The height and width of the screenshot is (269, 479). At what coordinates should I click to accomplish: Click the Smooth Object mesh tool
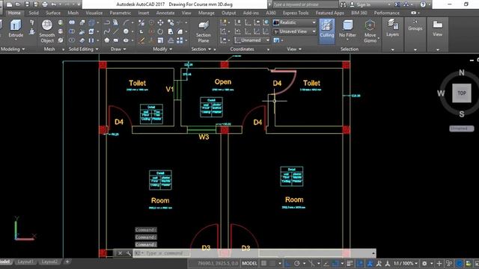(46, 31)
